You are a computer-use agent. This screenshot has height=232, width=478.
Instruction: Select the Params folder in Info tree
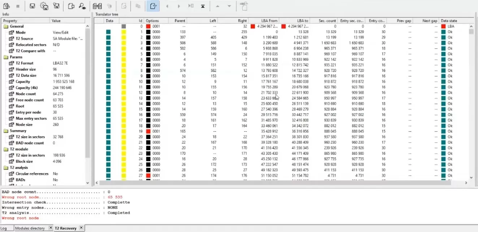point(16,57)
